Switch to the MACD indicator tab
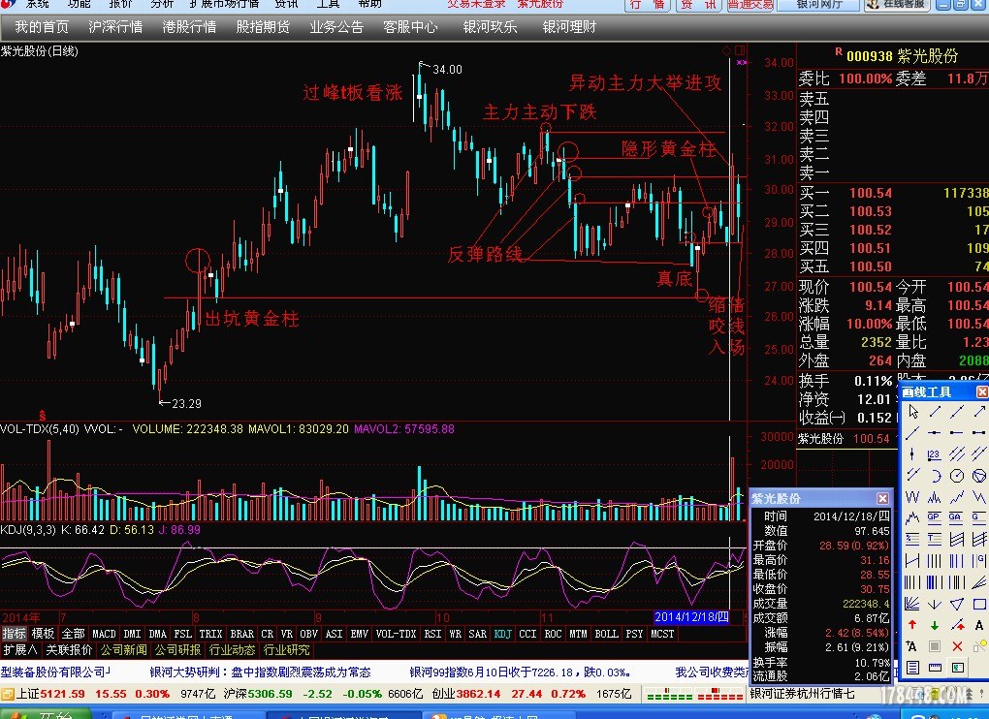The height and width of the screenshot is (719, 989). pyautogui.click(x=104, y=634)
